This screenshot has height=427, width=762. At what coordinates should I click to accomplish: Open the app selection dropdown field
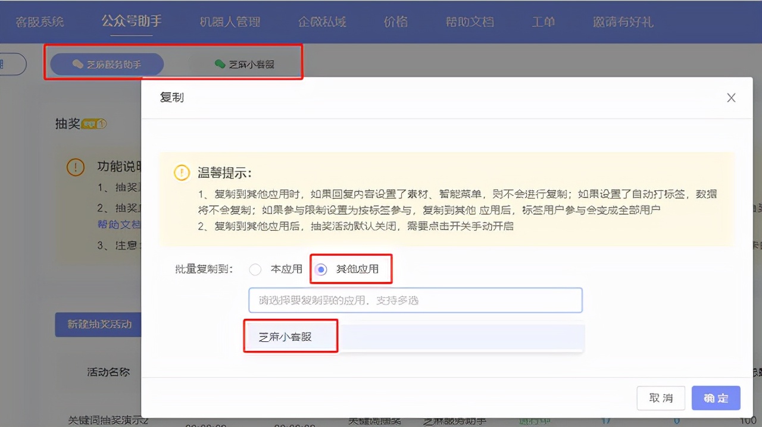coord(415,300)
